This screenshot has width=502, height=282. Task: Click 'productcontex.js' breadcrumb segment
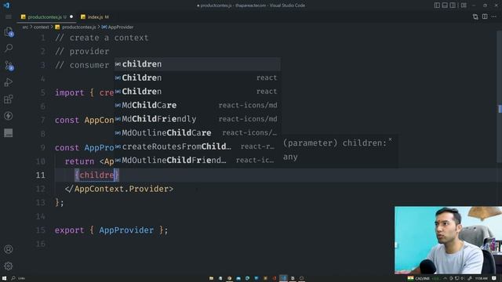click(x=78, y=27)
